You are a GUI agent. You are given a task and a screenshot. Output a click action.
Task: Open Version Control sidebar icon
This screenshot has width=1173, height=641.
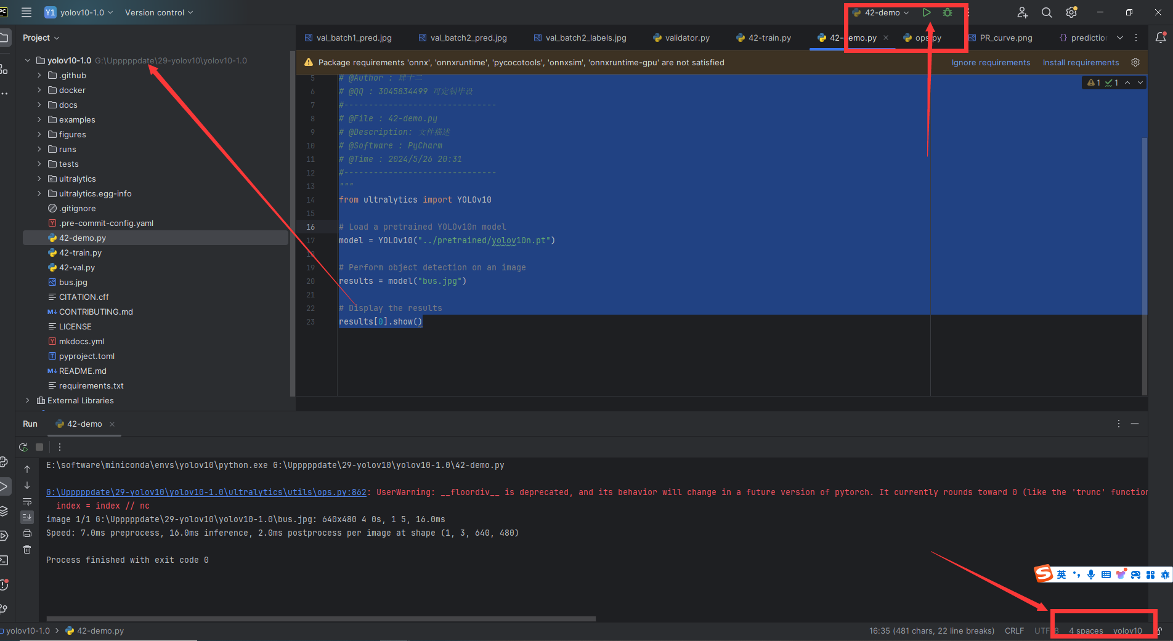click(x=4, y=608)
